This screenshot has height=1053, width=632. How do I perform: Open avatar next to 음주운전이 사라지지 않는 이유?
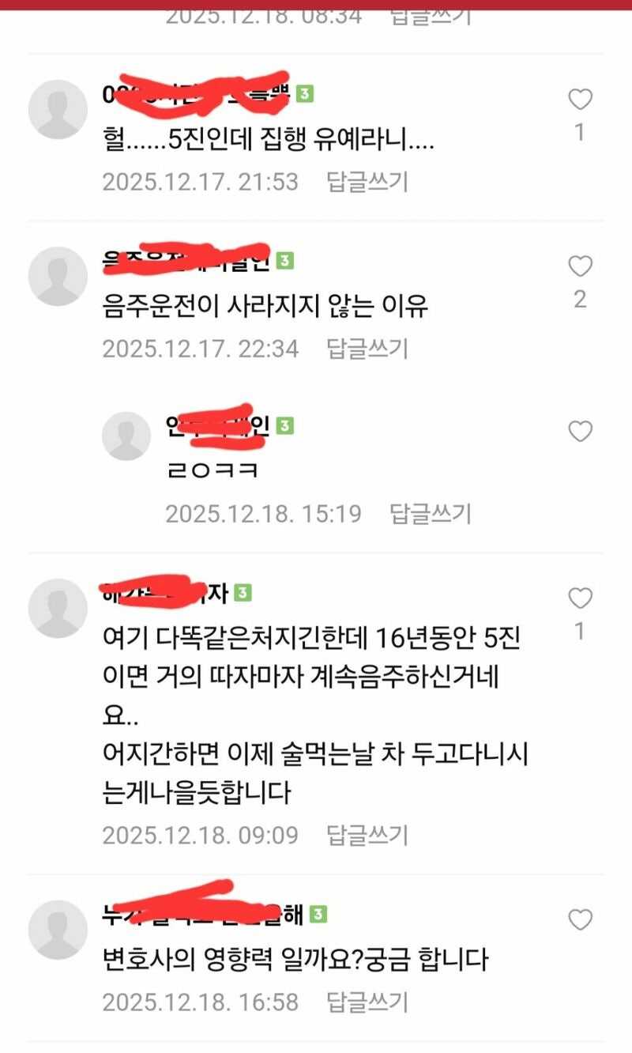point(58,276)
